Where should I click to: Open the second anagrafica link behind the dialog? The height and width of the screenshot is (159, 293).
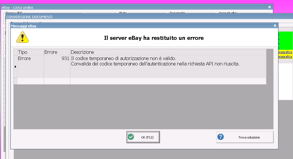pyautogui.click(x=285, y=57)
